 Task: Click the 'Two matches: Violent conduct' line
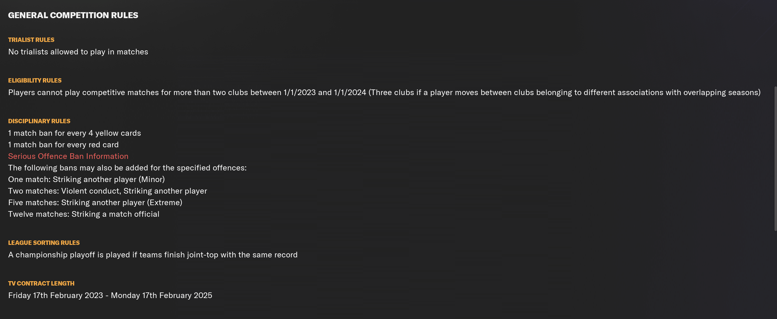[x=108, y=191]
